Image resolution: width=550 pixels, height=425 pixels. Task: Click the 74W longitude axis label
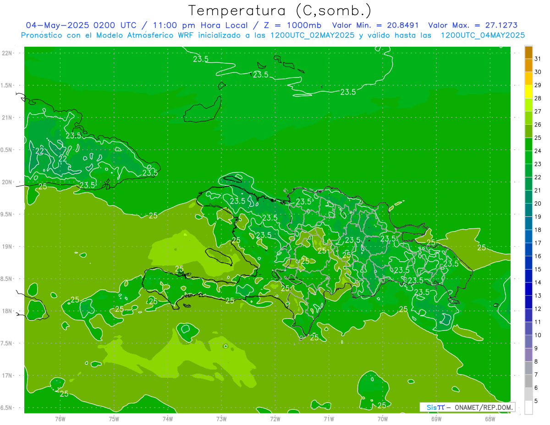pyautogui.click(x=168, y=419)
